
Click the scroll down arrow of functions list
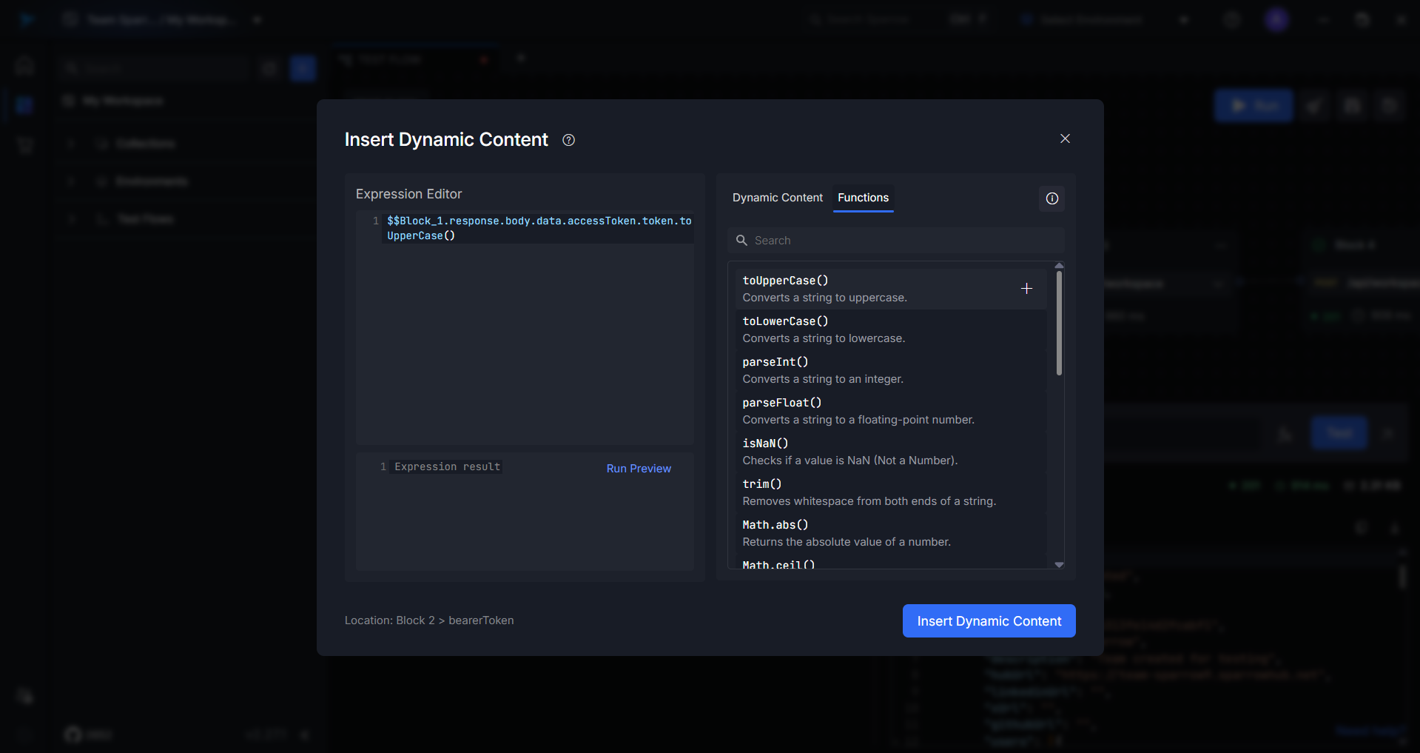tap(1059, 564)
